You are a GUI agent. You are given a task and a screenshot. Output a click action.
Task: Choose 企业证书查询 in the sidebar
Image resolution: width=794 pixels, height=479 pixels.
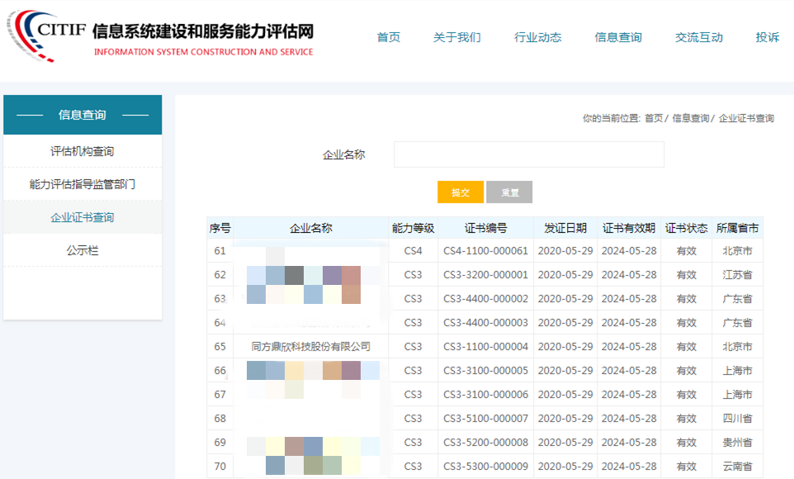[83, 218]
